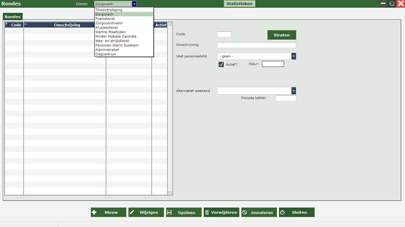This screenshot has height=227, width=405.
Task: Click the Omschrijving input field
Action: tap(256, 45)
